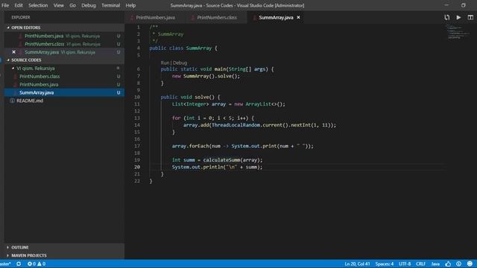
Task: Collapse the Source Codes section
Action: (x=8, y=60)
